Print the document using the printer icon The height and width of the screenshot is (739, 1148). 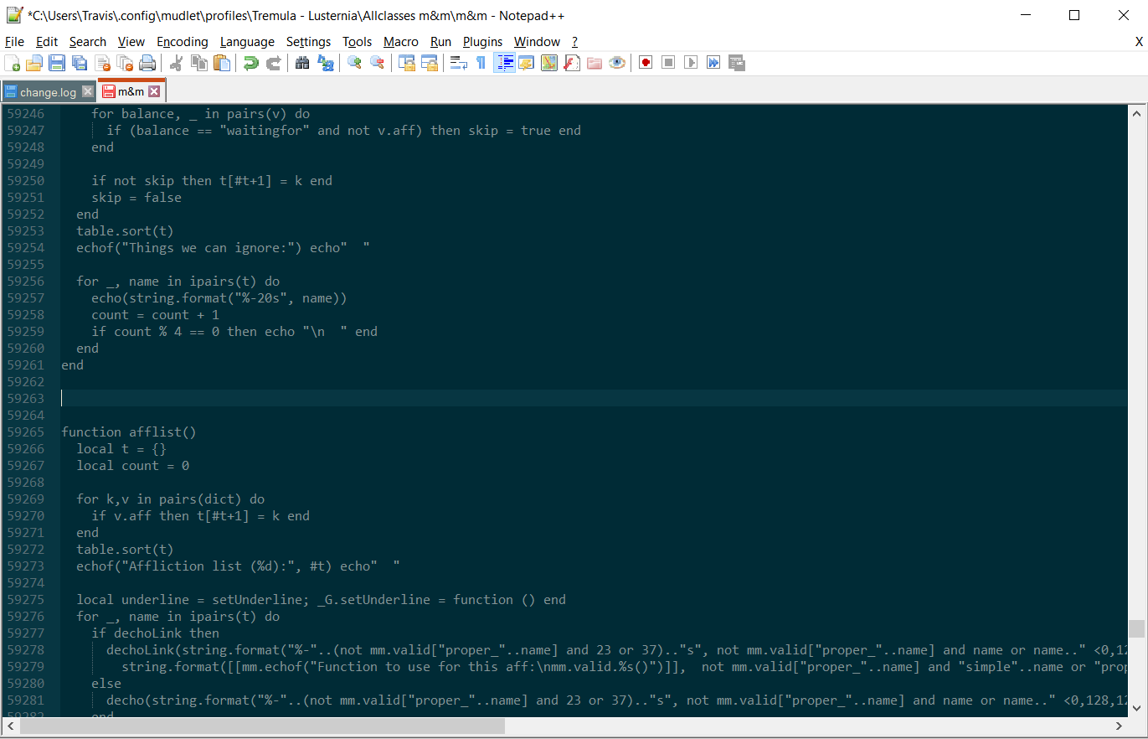click(147, 63)
